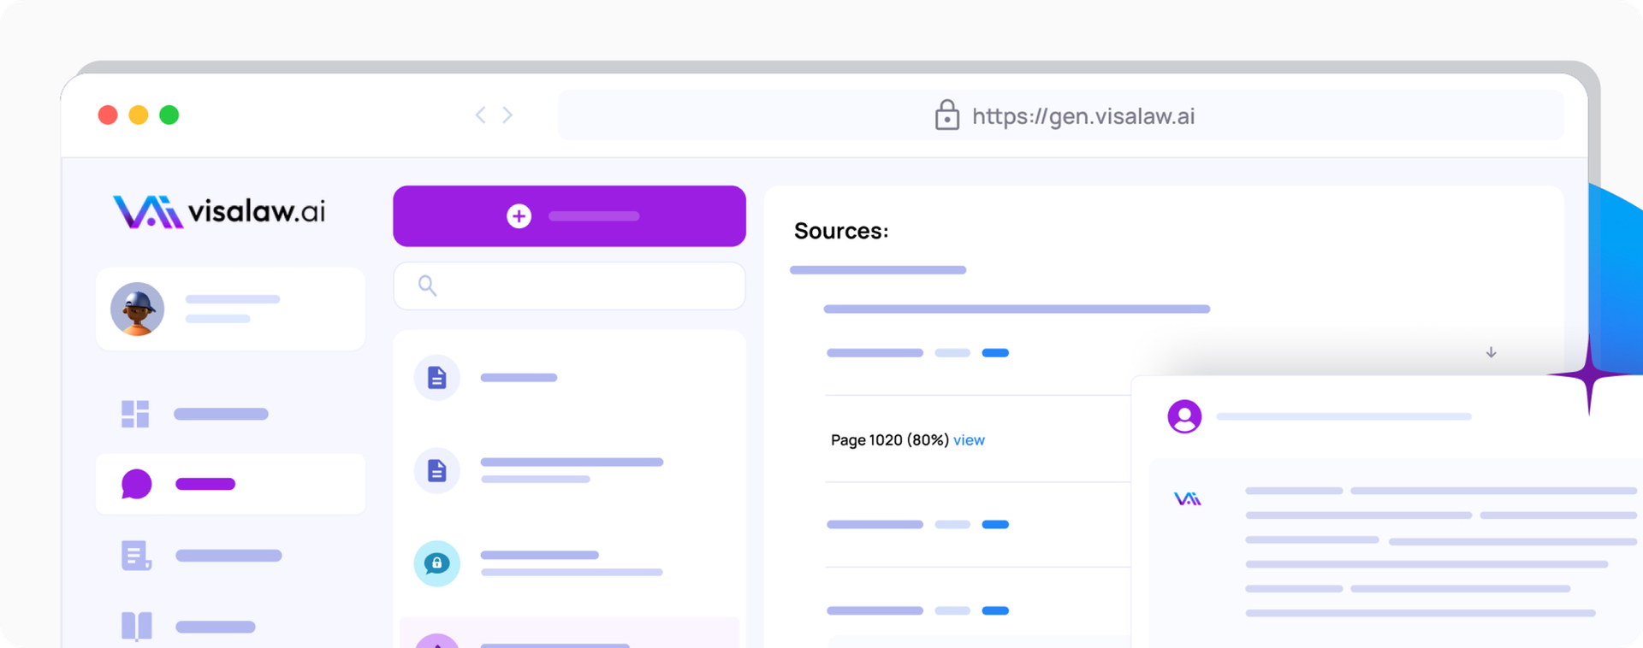Click the purple plus new item button
Viewport: 1643px width, 648px height.
(x=569, y=216)
